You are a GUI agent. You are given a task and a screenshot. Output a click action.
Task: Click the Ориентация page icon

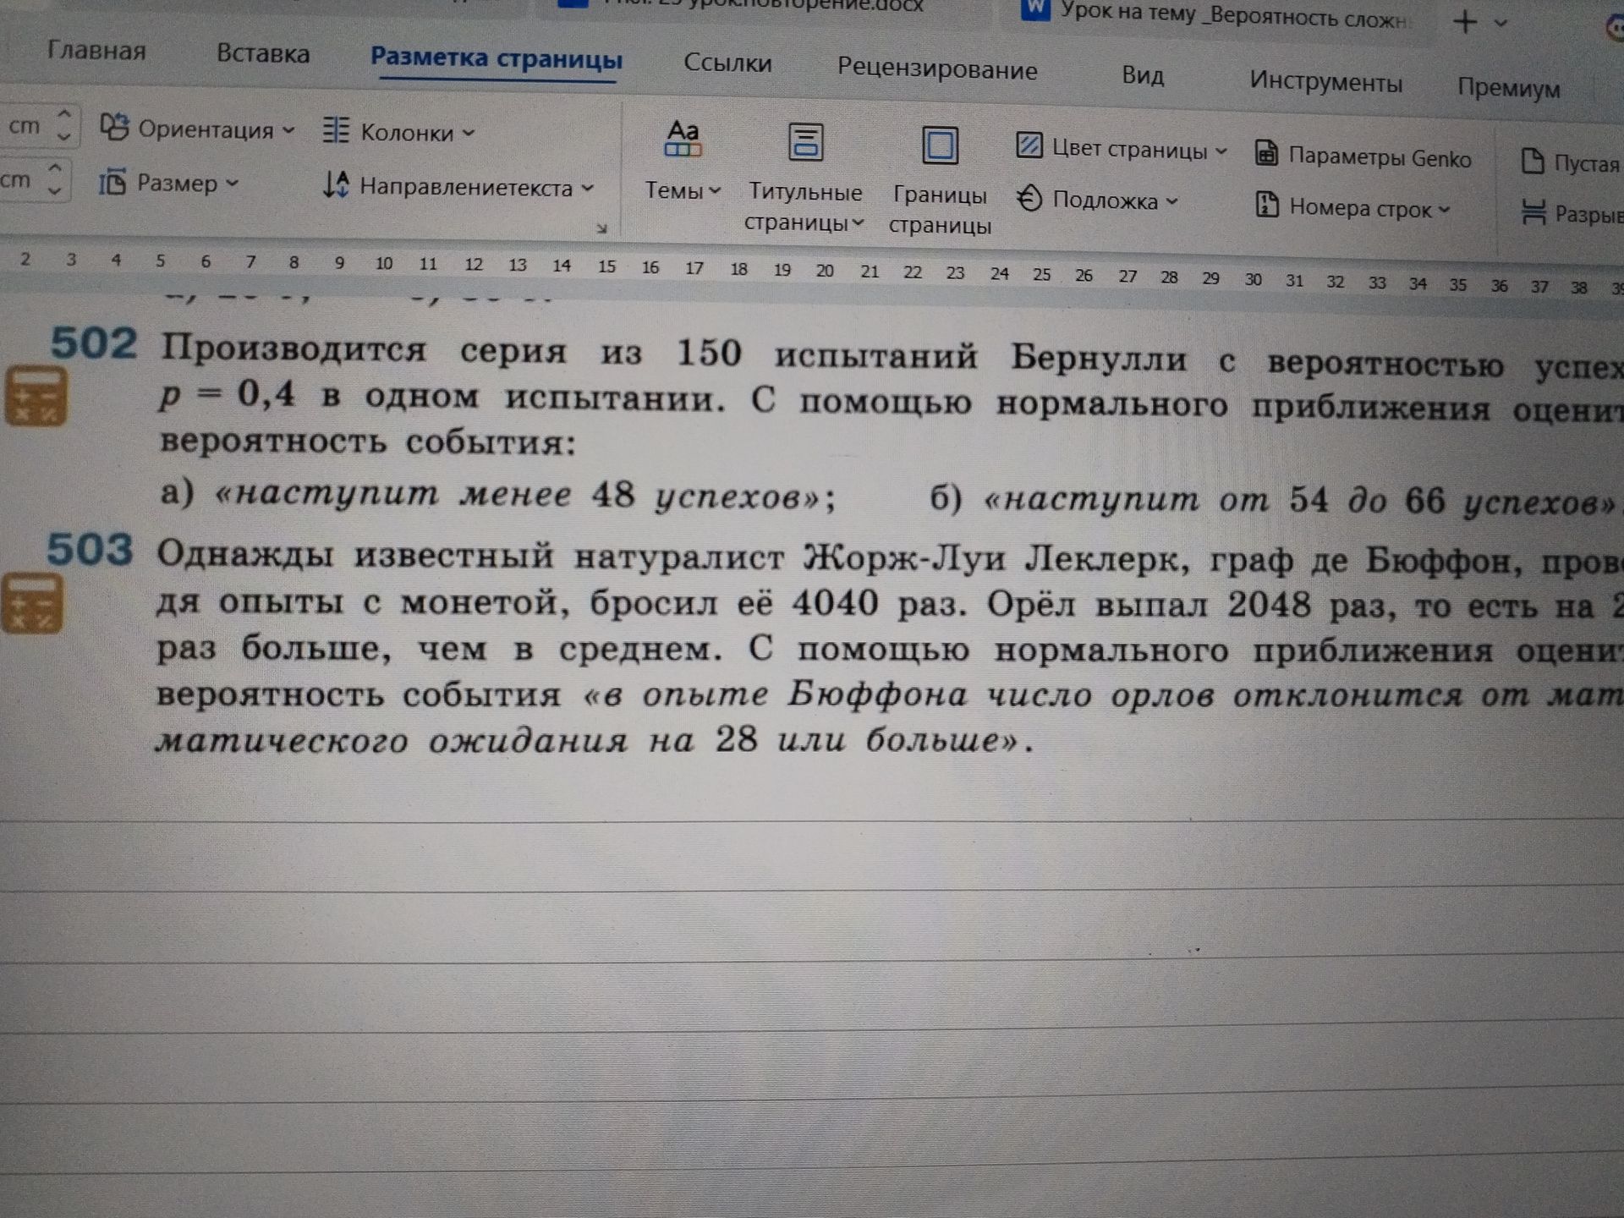[x=114, y=127]
